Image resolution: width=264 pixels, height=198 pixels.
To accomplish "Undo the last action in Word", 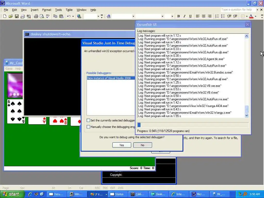I will click(69, 16).
